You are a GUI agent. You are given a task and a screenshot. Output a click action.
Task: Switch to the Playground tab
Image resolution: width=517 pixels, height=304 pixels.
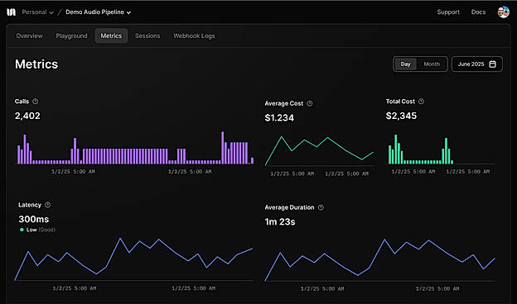(71, 36)
